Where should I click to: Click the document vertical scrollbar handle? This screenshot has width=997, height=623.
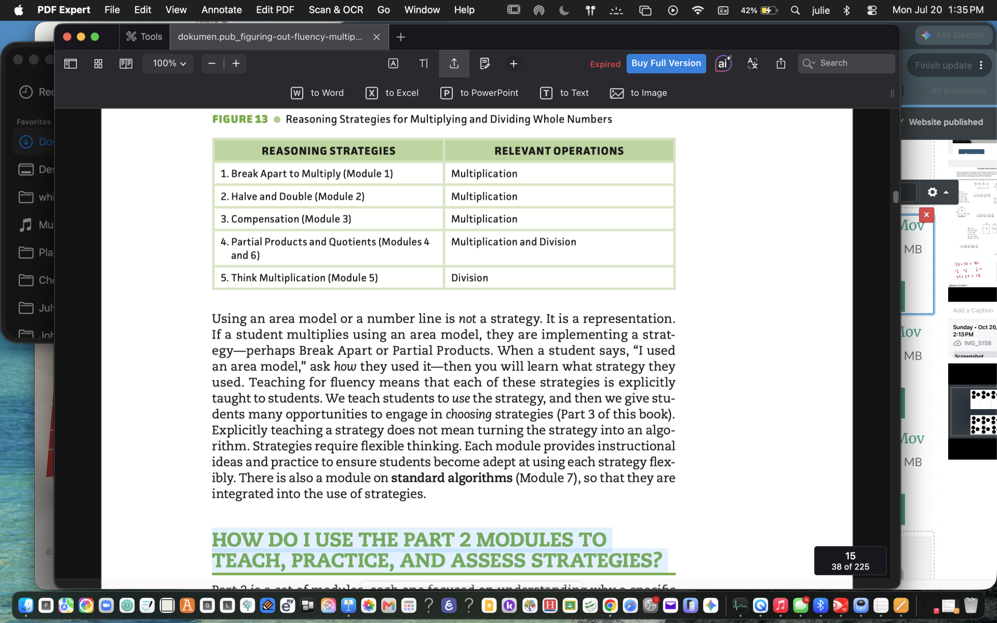[x=896, y=197]
